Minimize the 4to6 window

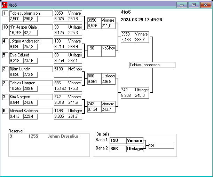pyautogui.click(x=182, y=5)
